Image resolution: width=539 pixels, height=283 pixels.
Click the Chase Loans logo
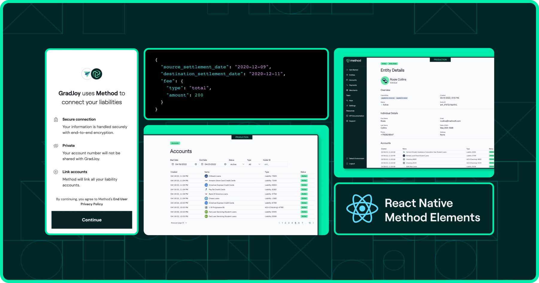[x=206, y=199]
